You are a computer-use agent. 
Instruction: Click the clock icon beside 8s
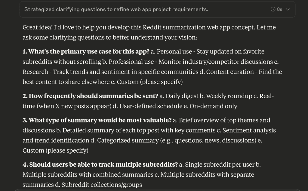coord(273,9)
